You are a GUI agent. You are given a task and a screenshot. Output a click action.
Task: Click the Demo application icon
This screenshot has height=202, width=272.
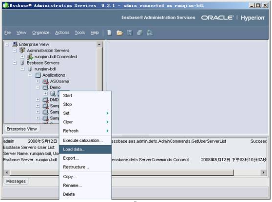click(x=45, y=87)
